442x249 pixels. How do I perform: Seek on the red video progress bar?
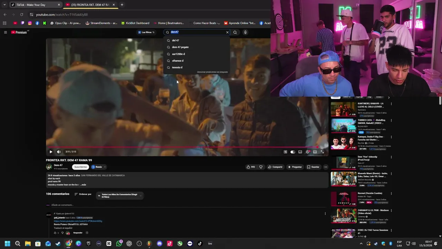pyautogui.click(x=186, y=147)
